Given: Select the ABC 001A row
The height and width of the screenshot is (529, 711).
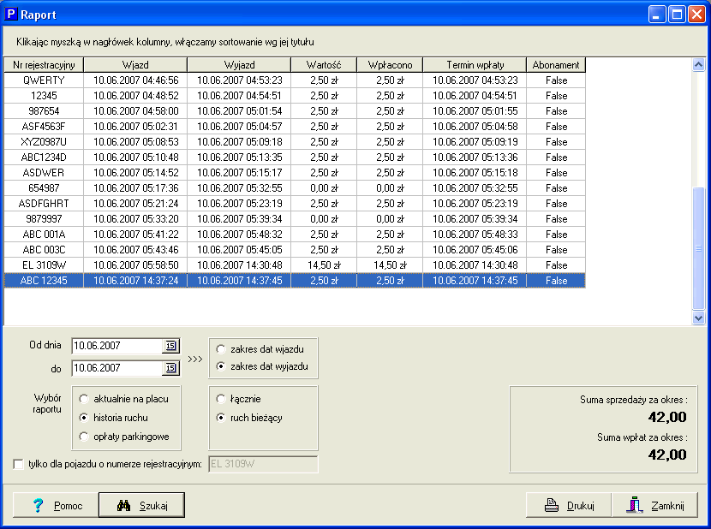Looking at the screenshot, I should [295, 235].
